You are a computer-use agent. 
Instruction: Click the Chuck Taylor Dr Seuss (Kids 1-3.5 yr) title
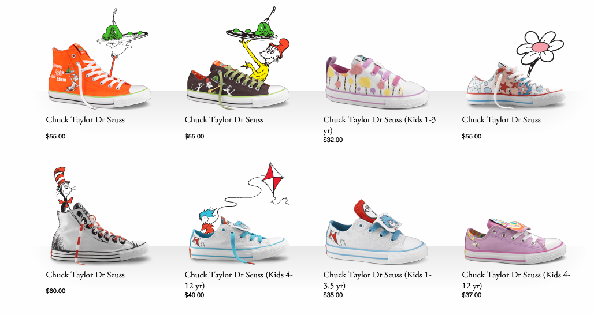[377, 280]
